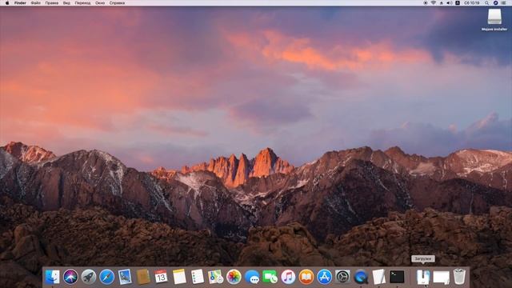Open the Photos pinwheel icon in Dock
The image size is (512, 288).
(x=234, y=277)
